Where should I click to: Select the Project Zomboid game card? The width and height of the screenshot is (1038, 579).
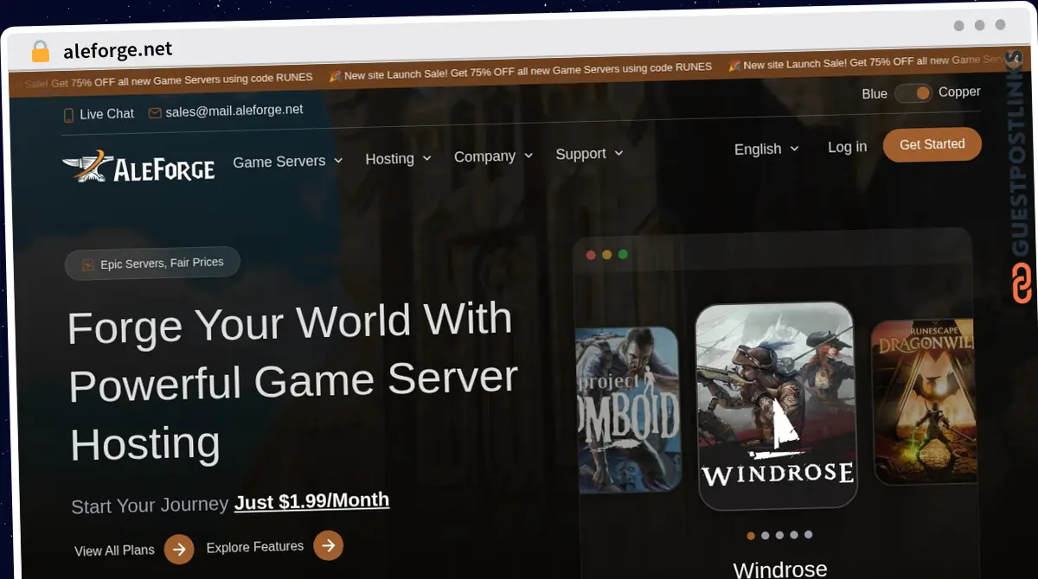click(628, 410)
